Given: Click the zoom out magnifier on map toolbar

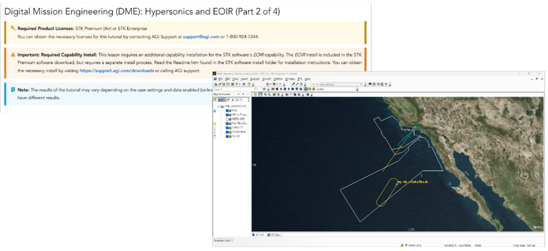Looking at the screenshot, I should pyautogui.click(x=269, y=94).
